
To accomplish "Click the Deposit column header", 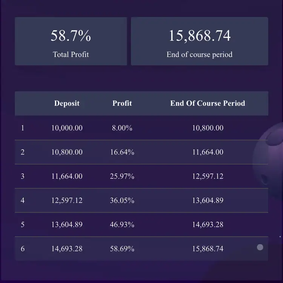I will [x=67, y=103].
